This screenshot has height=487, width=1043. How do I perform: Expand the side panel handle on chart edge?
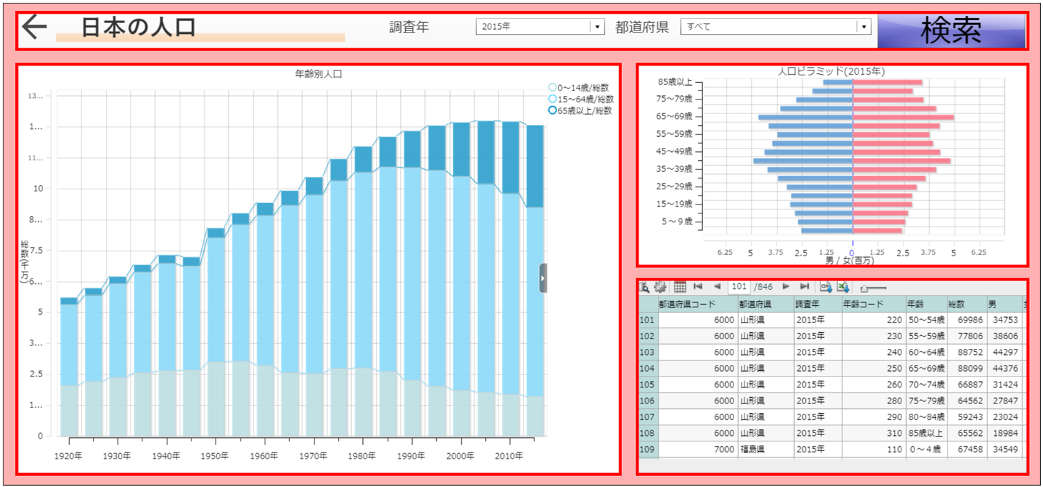coord(543,278)
